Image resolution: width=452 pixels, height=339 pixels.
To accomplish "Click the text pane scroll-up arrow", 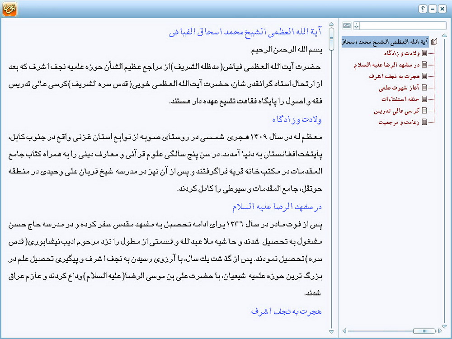I will coord(331,24).
